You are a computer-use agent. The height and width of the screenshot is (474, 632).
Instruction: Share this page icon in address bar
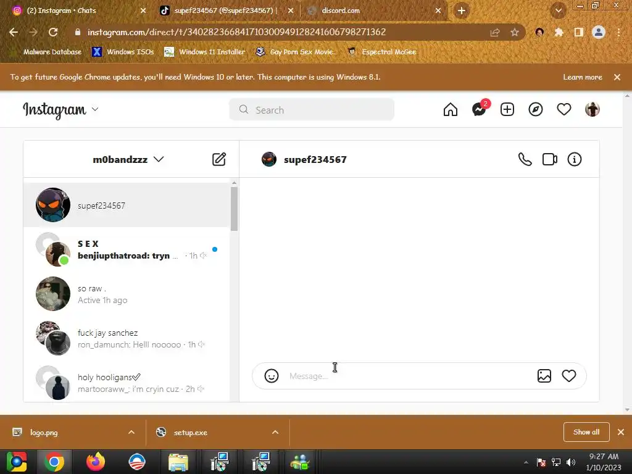495,32
